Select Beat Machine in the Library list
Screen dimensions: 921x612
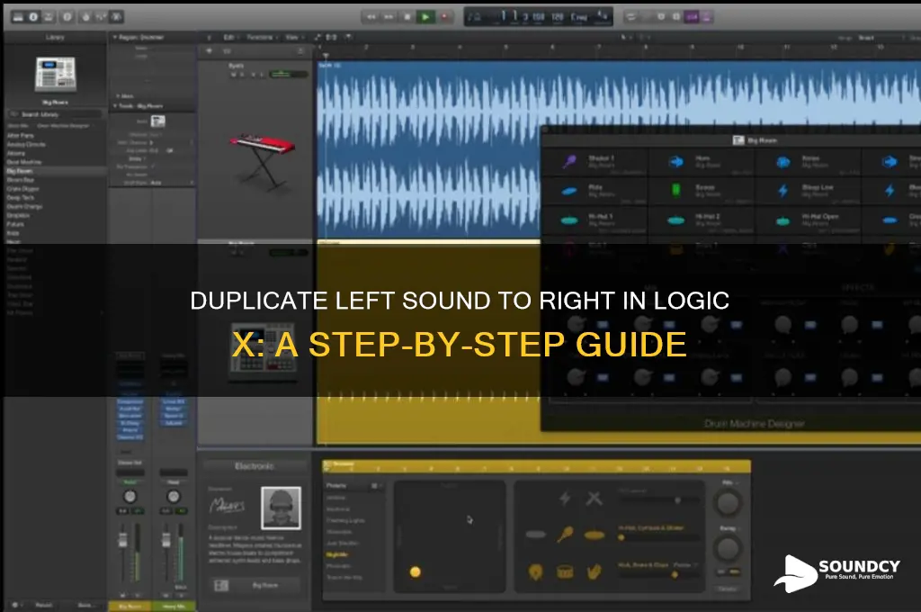click(x=24, y=162)
